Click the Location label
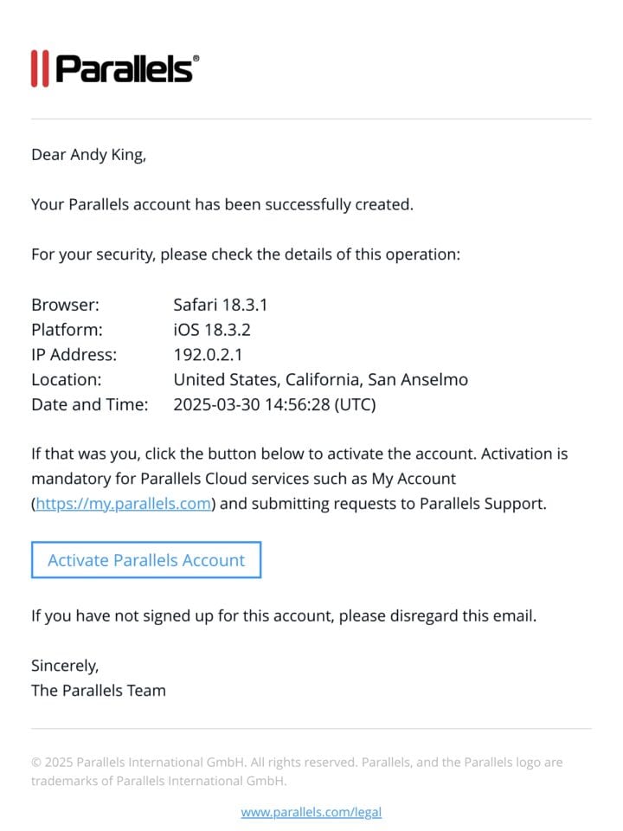 tap(67, 379)
